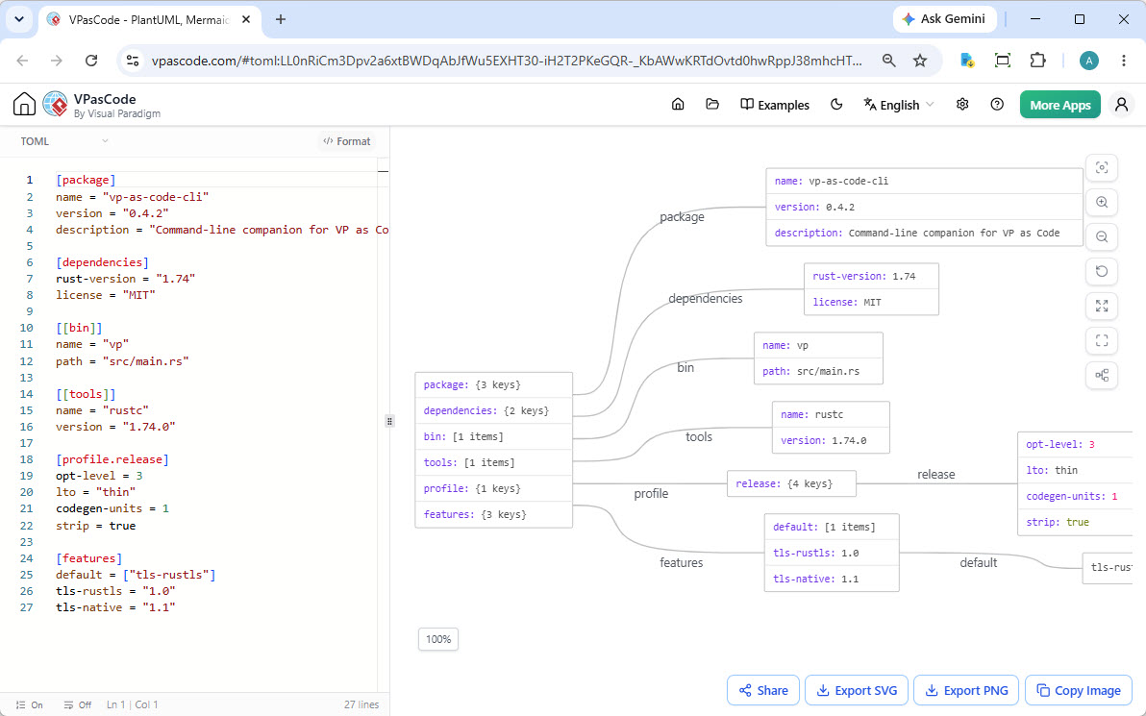
Task: Click the release: {4 keys} node
Action: pyautogui.click(x=791, y=483)
